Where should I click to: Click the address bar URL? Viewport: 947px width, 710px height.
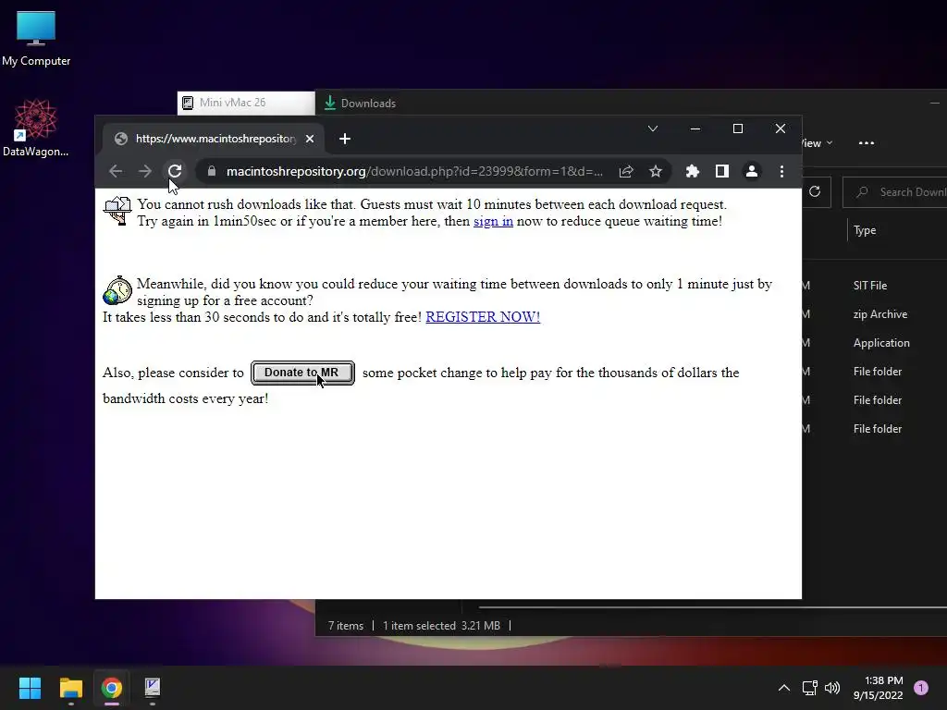[x=414, y=171]
